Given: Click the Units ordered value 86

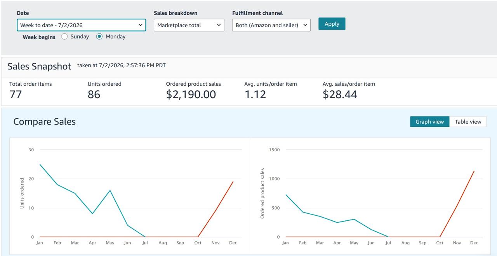Looking at the screenshot, I should coord(94,94).
